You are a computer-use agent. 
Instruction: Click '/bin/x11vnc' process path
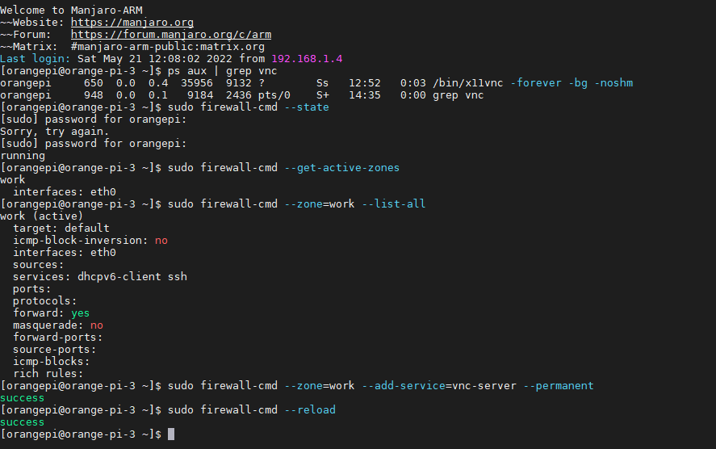pyautogui.click(x=468, y=83)
